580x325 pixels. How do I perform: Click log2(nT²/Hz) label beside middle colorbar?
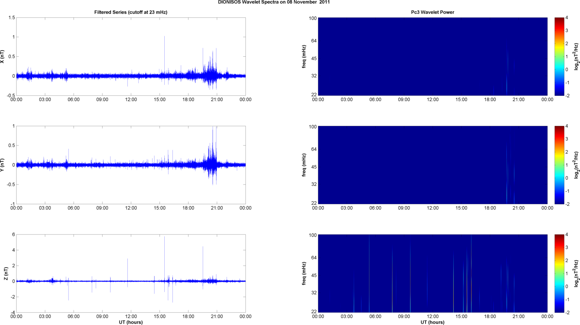(x=577, y=165)
